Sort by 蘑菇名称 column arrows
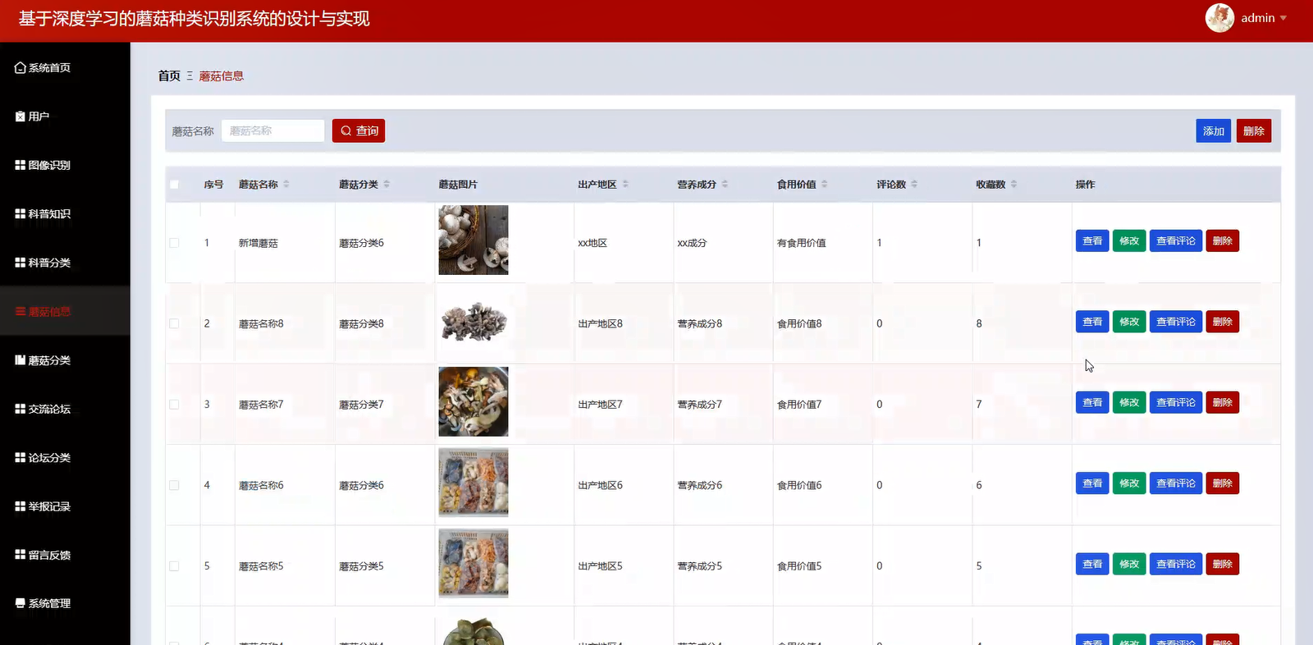The width and height of the screenshot is (1313, 645). 286,185
